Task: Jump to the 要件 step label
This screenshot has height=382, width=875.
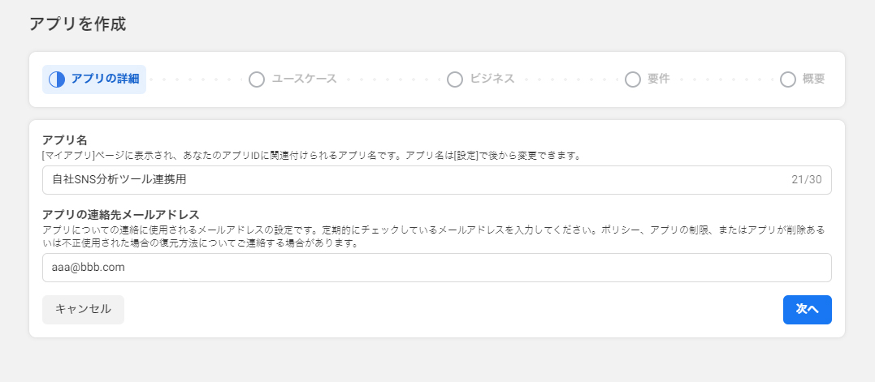Action: (x=658, y=79)
